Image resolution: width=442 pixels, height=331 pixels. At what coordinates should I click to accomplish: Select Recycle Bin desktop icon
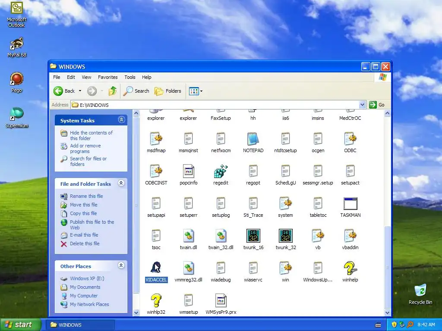pos(420,294)
